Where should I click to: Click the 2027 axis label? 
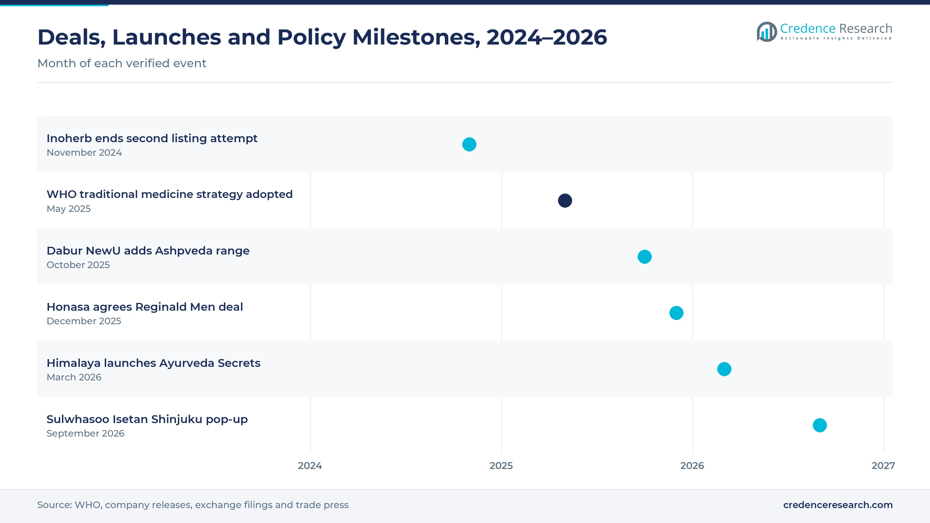[883, 466]
